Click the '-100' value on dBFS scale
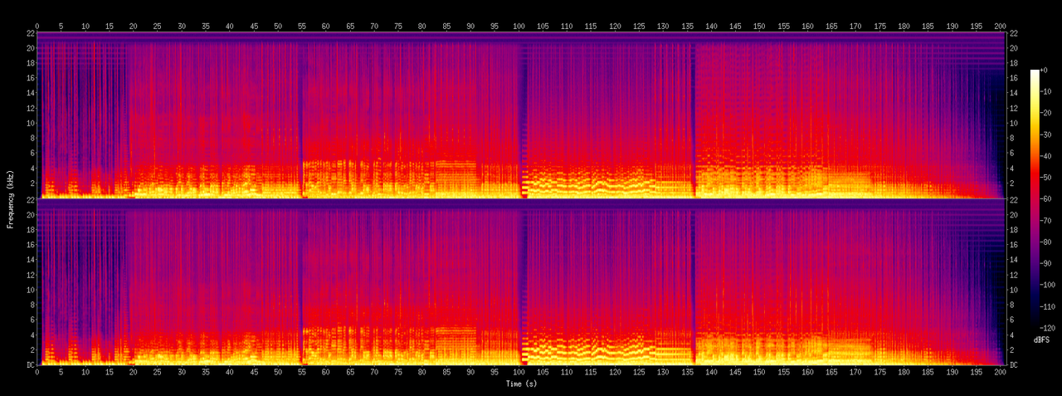The height and width of the screenshot is (396, 1062). (1047, 286)
